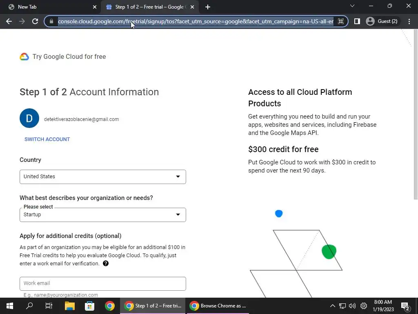418x314 pixels.
Task: Click the URL in address bar
Action: point(196,21)
